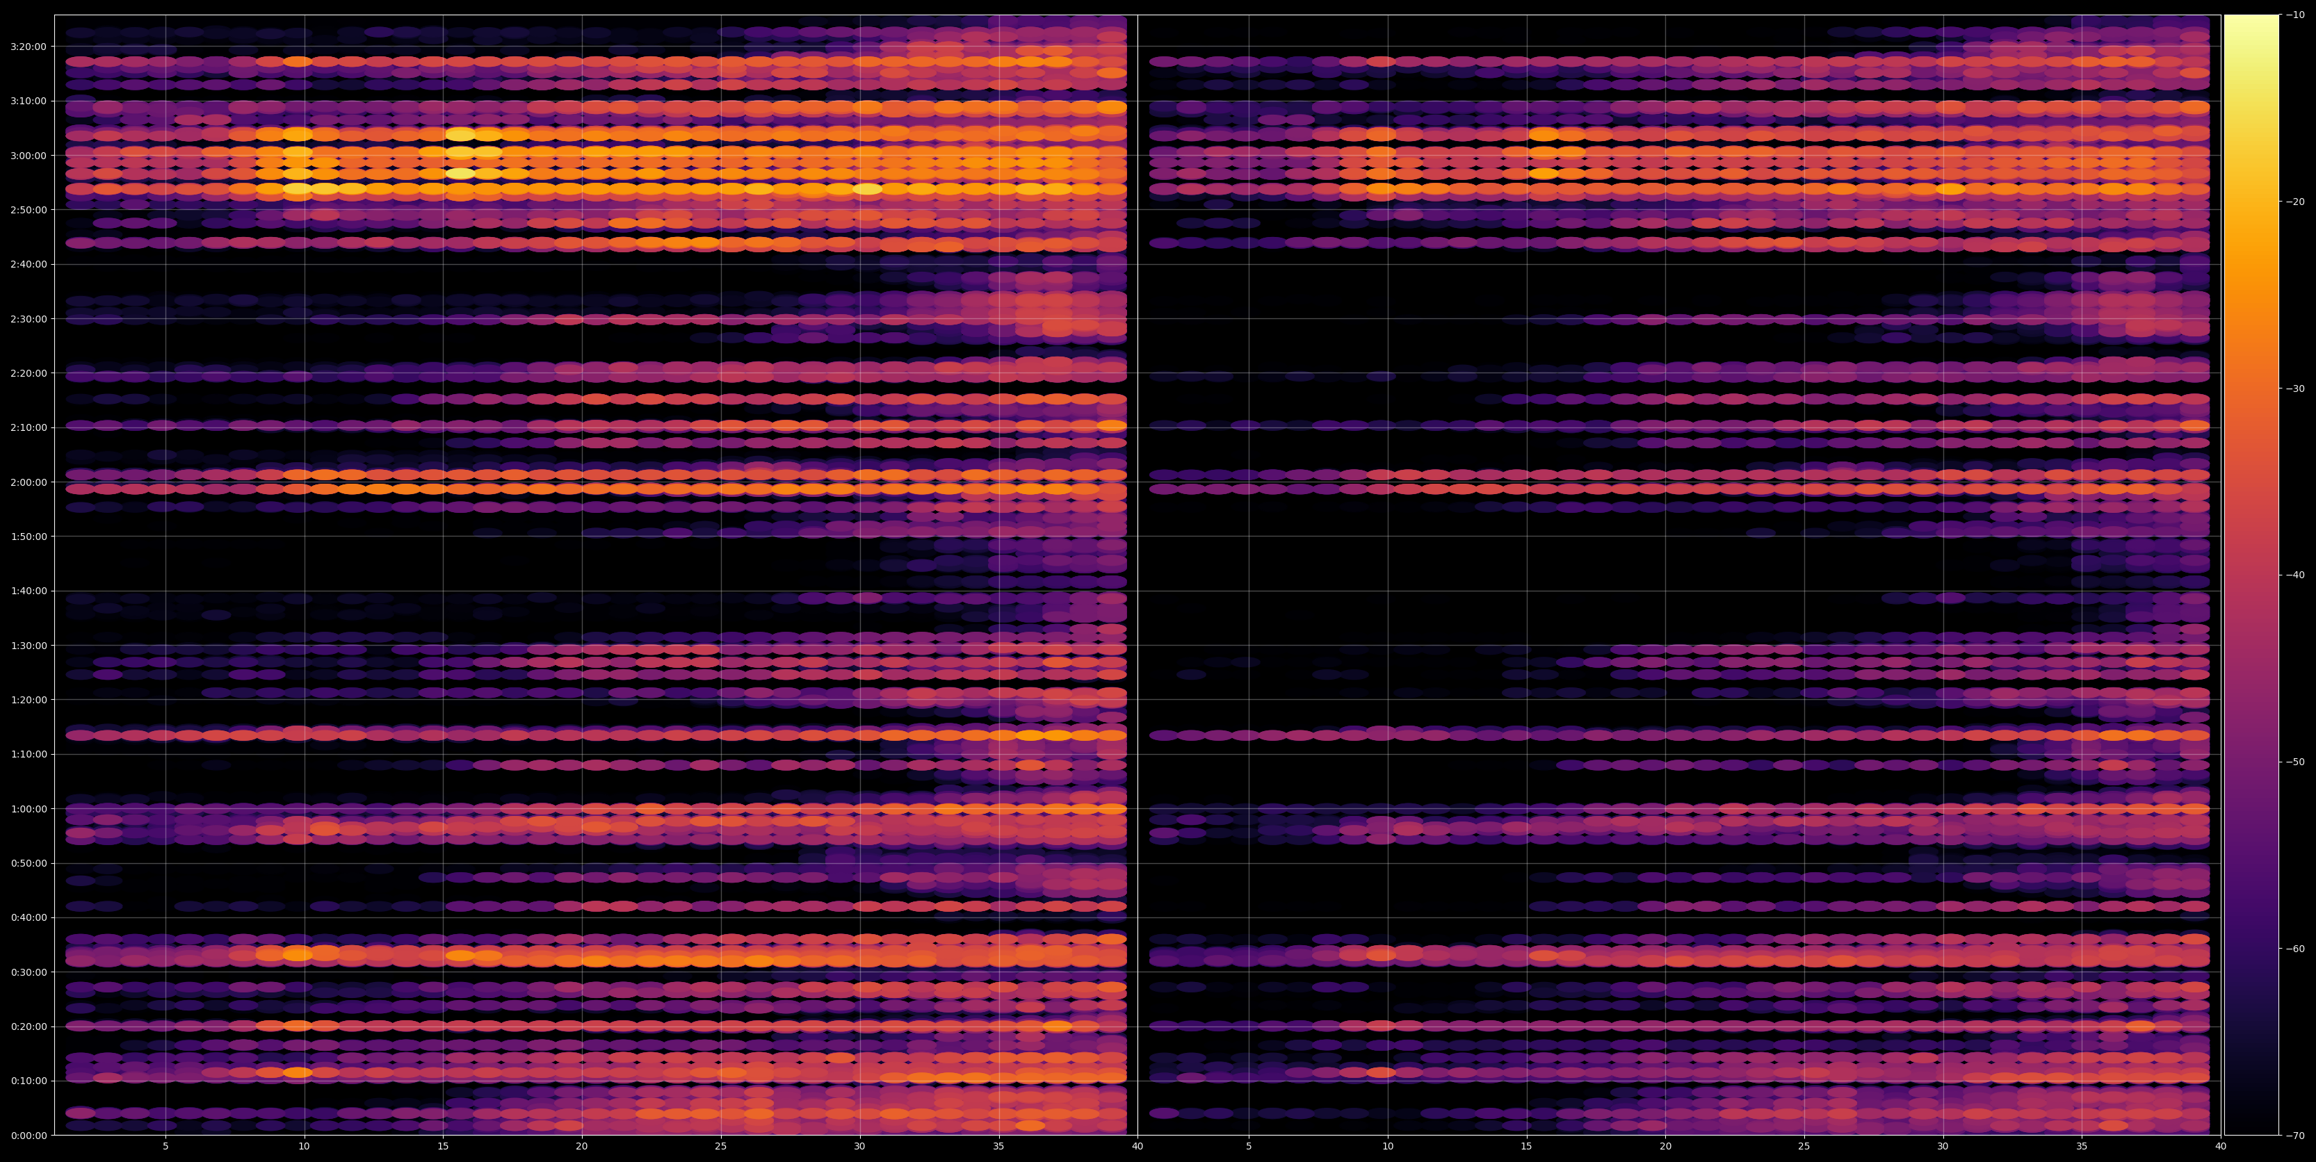
Task: Click the 0:30:00 time-axis label
Action: (28, 972)
